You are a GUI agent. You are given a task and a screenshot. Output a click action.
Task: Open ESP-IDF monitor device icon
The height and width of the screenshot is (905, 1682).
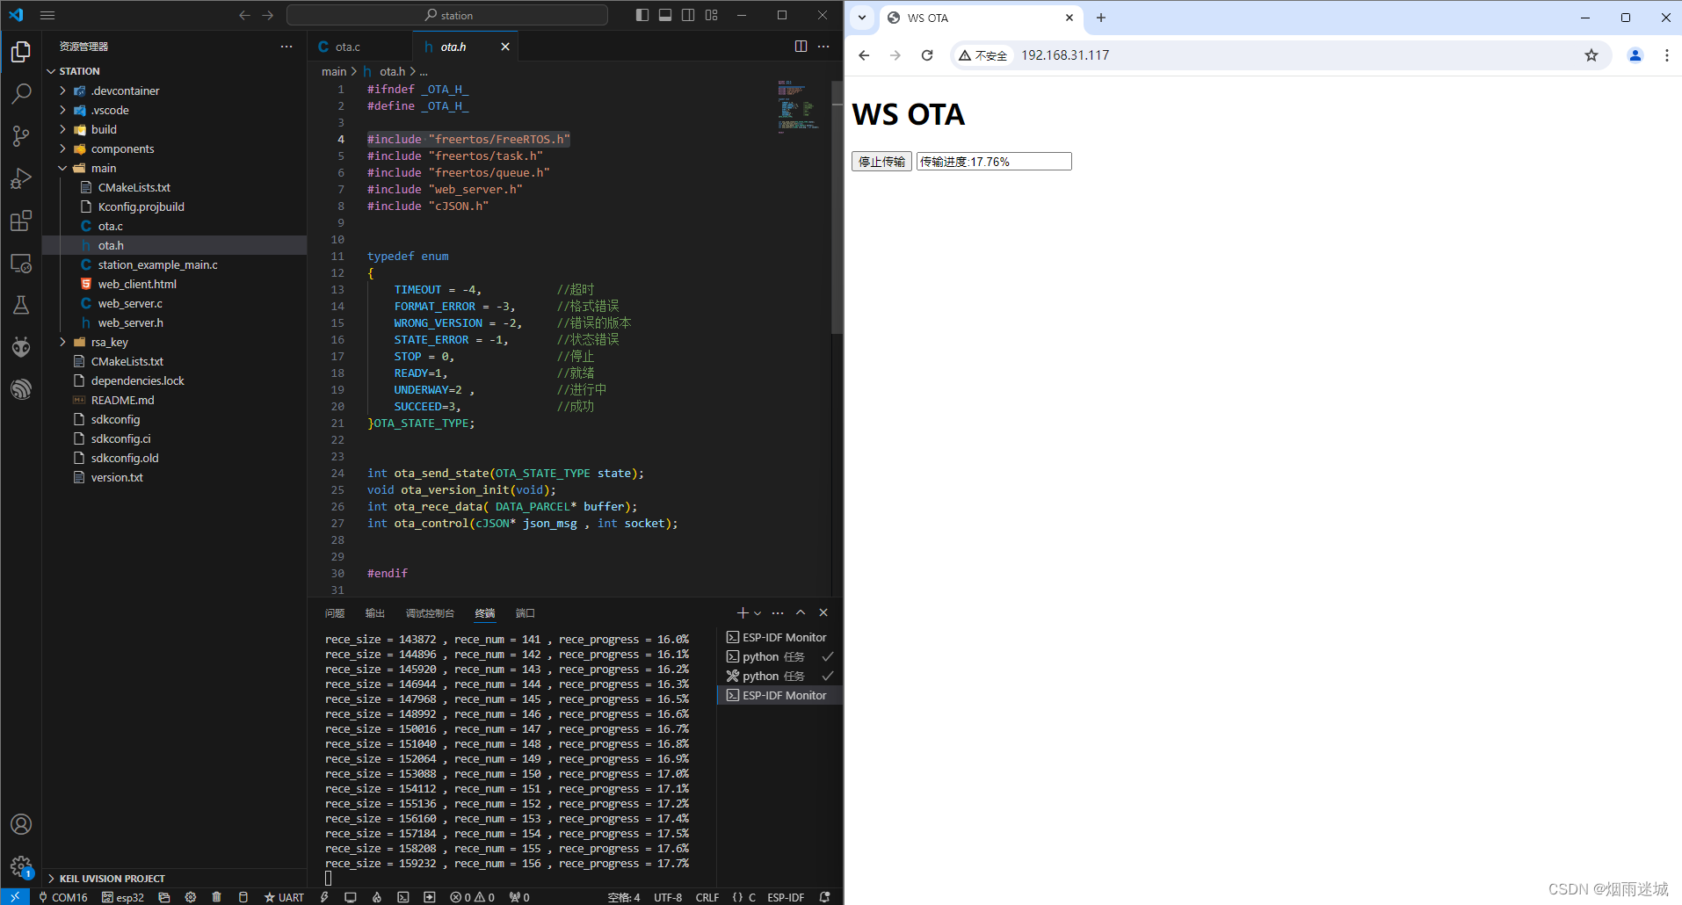click(351, 897)
